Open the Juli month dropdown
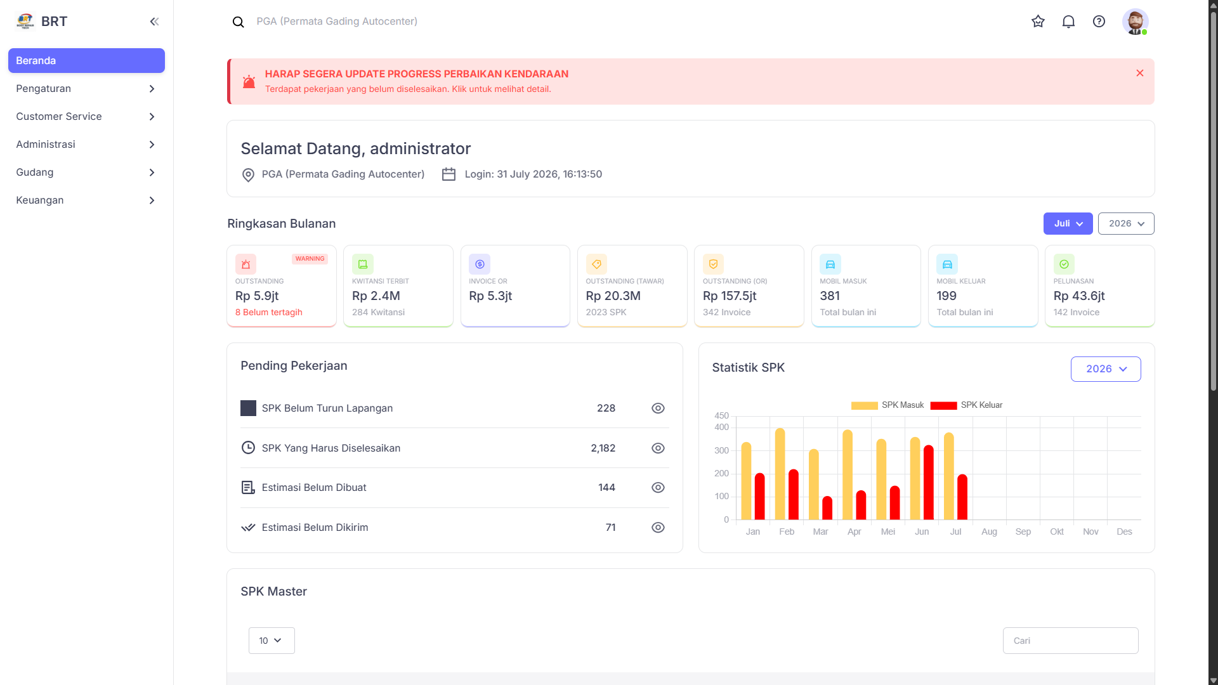 tap(1068, 224)
